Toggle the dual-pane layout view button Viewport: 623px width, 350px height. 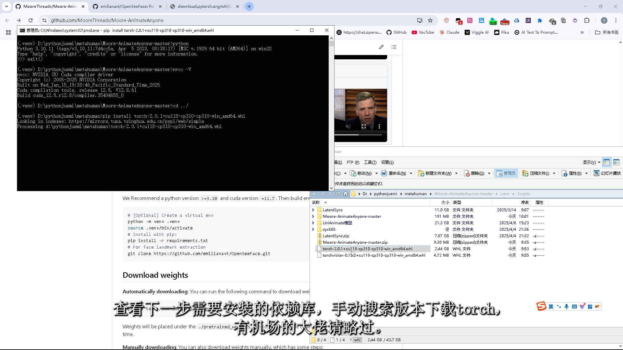[x=616, y=162]
